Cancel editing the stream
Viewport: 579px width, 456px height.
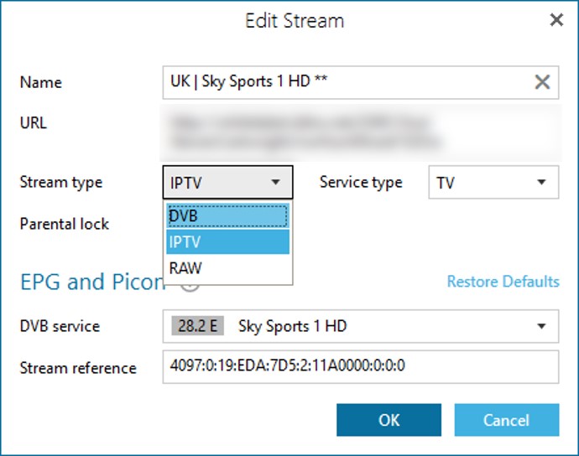[507, 420]
